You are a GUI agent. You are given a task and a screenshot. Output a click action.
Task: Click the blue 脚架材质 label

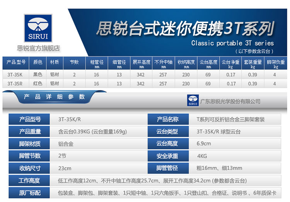pyautogui.click(x=30, y=144)
